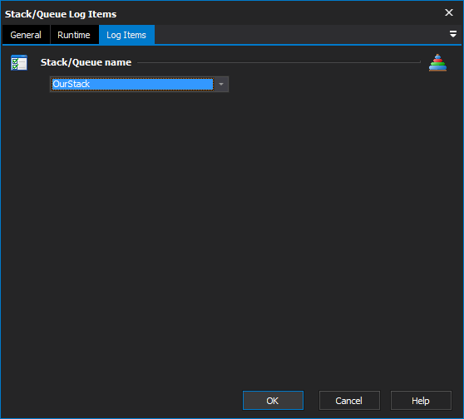Switch to the General tab
464x419 pixels.
pyautogui.click(x=26, y=35)
